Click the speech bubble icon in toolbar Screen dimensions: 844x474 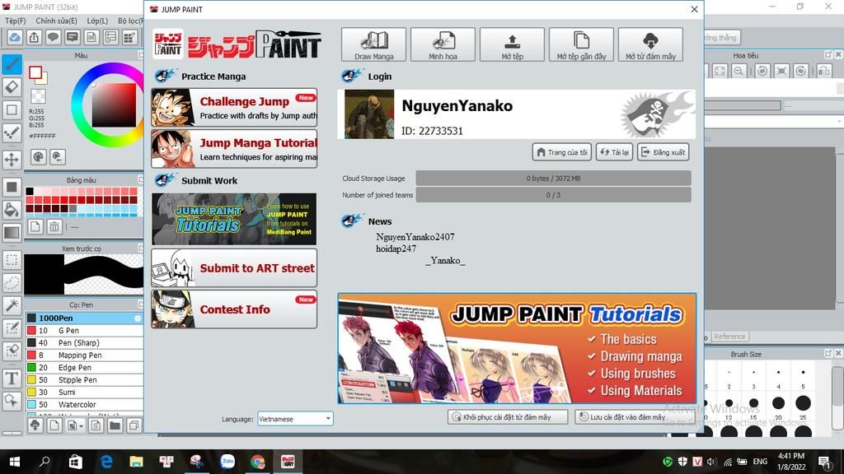pyautogui.click(x=53, y=37)
